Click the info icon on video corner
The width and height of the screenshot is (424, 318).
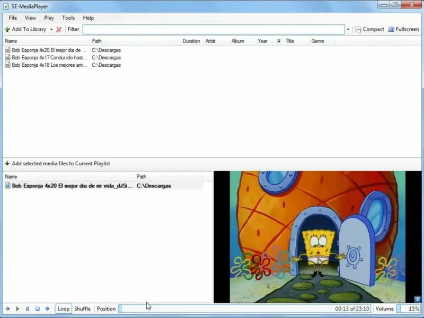(418, 299)
